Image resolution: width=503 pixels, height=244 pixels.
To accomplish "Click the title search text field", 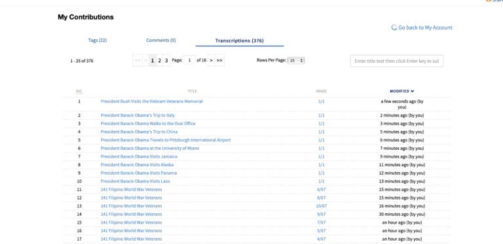I will click(x=396, y=61).
